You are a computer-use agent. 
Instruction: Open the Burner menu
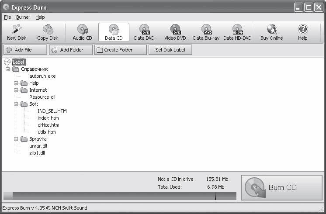pos(23,17)
